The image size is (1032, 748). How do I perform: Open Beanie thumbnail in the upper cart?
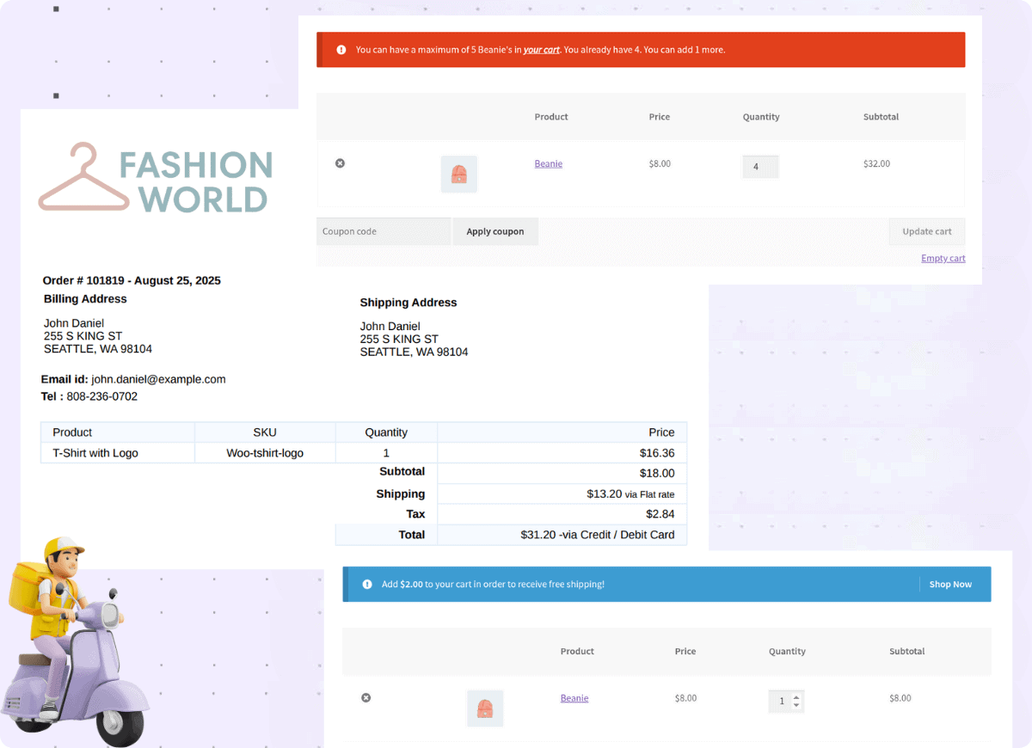pos(459,175)
